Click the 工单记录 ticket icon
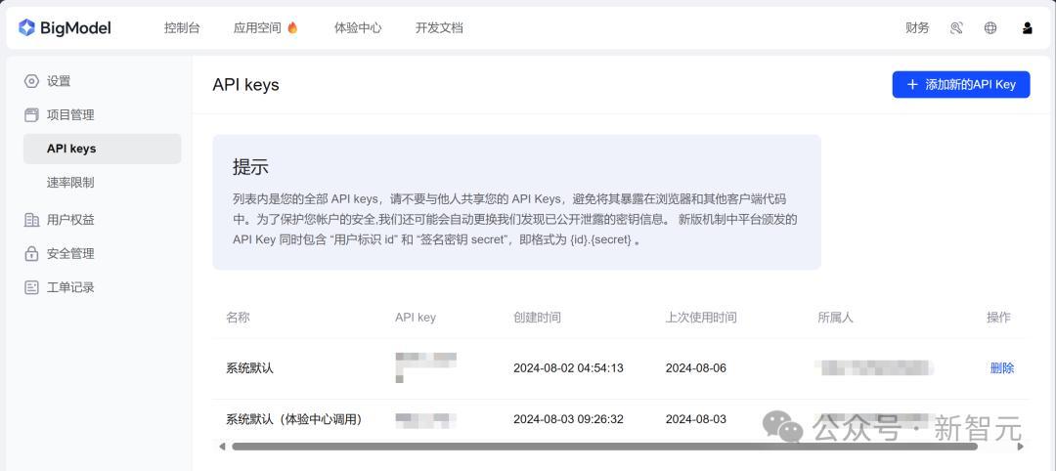Image resolution: width=1056 pixels, height=471 pixels. (31, 287)
